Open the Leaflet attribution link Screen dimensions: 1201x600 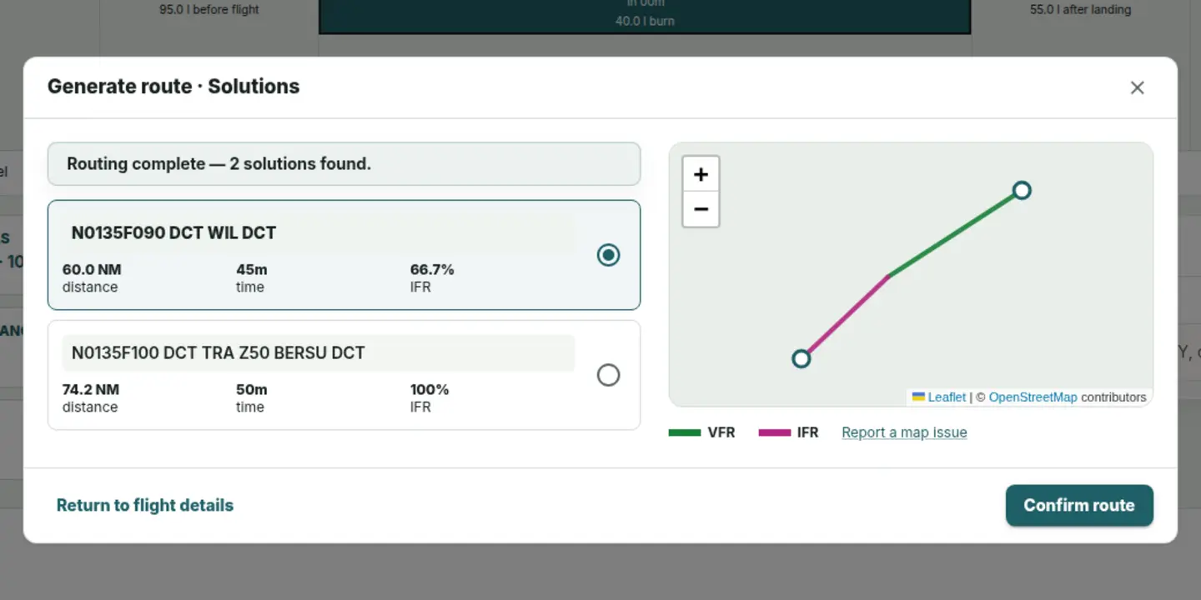tap(939, 397)
